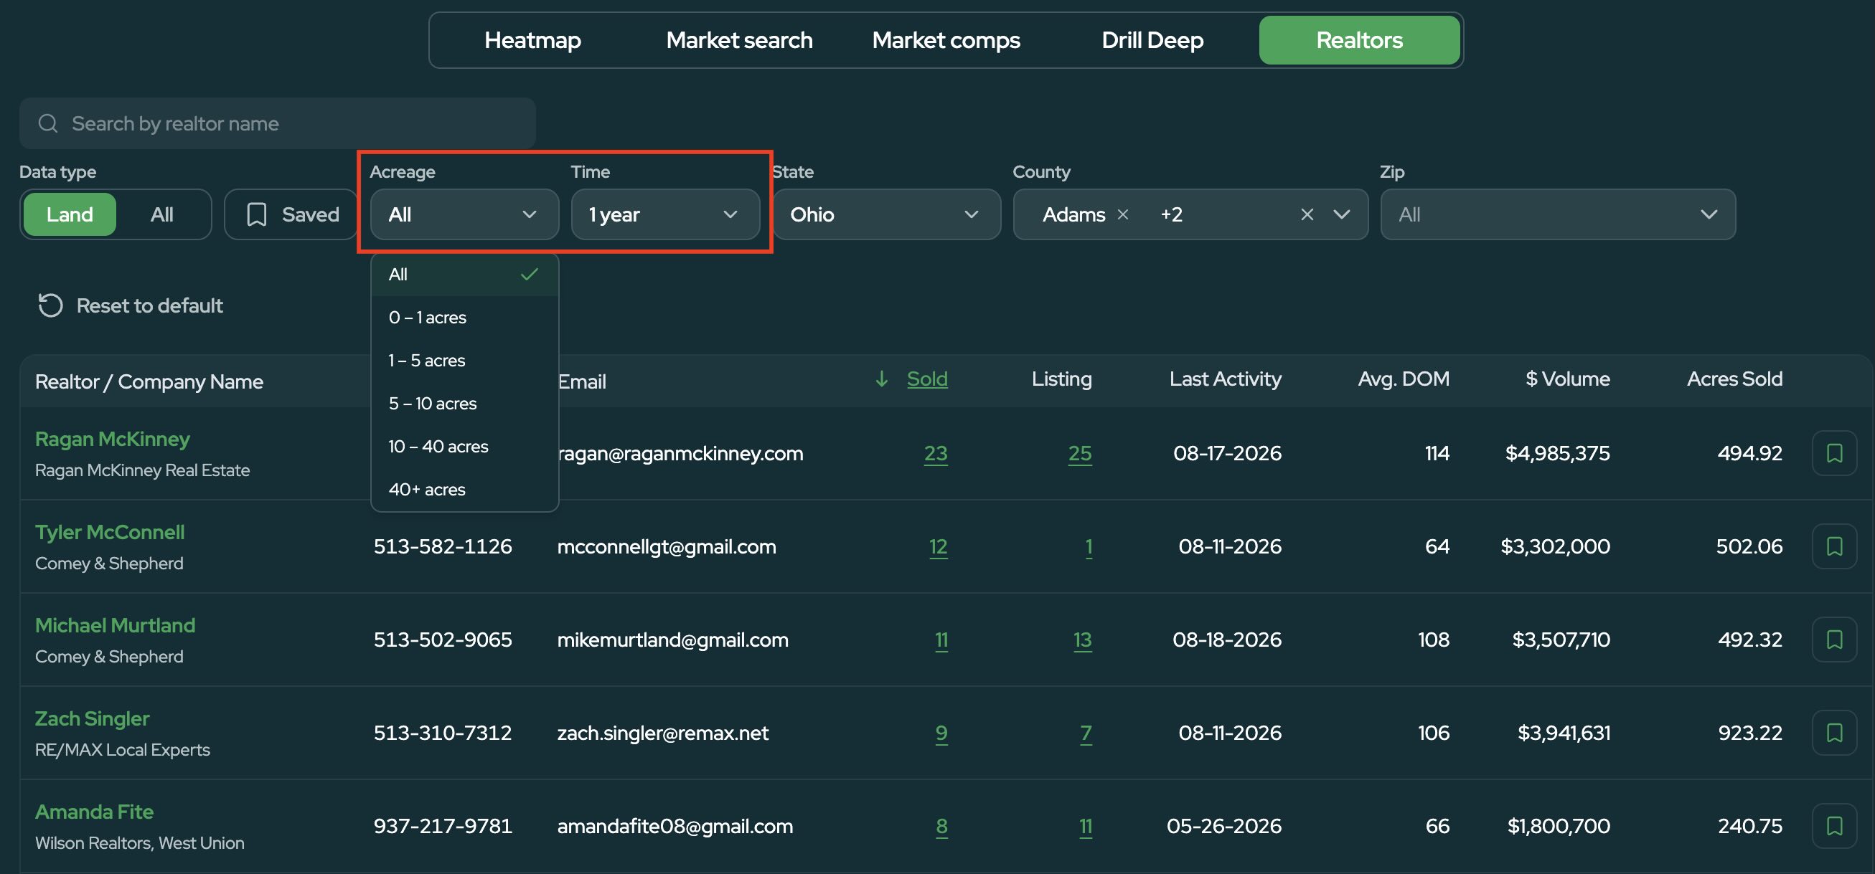Sort table by the Sold column
Image resolution: width=1875 pixels, height=874 pixels.
(926, 379)
